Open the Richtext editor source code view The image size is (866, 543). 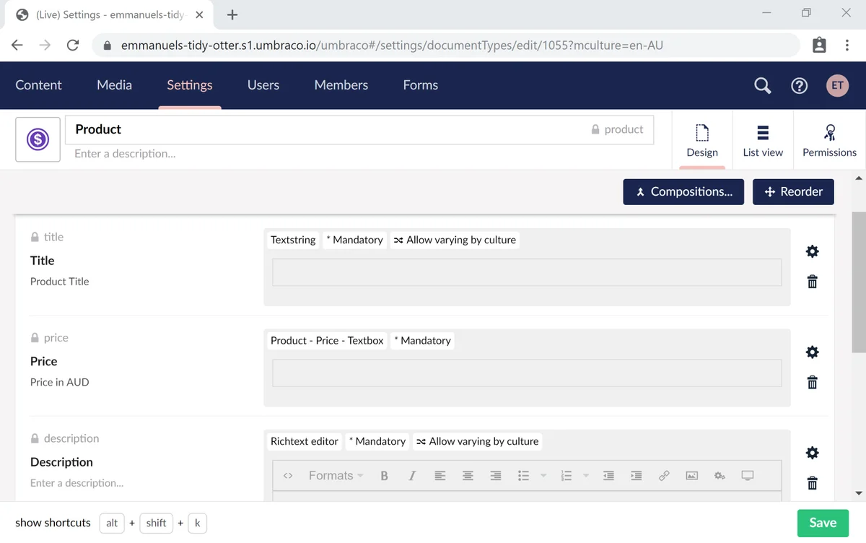pyautogui.click(x=289, y=475)
